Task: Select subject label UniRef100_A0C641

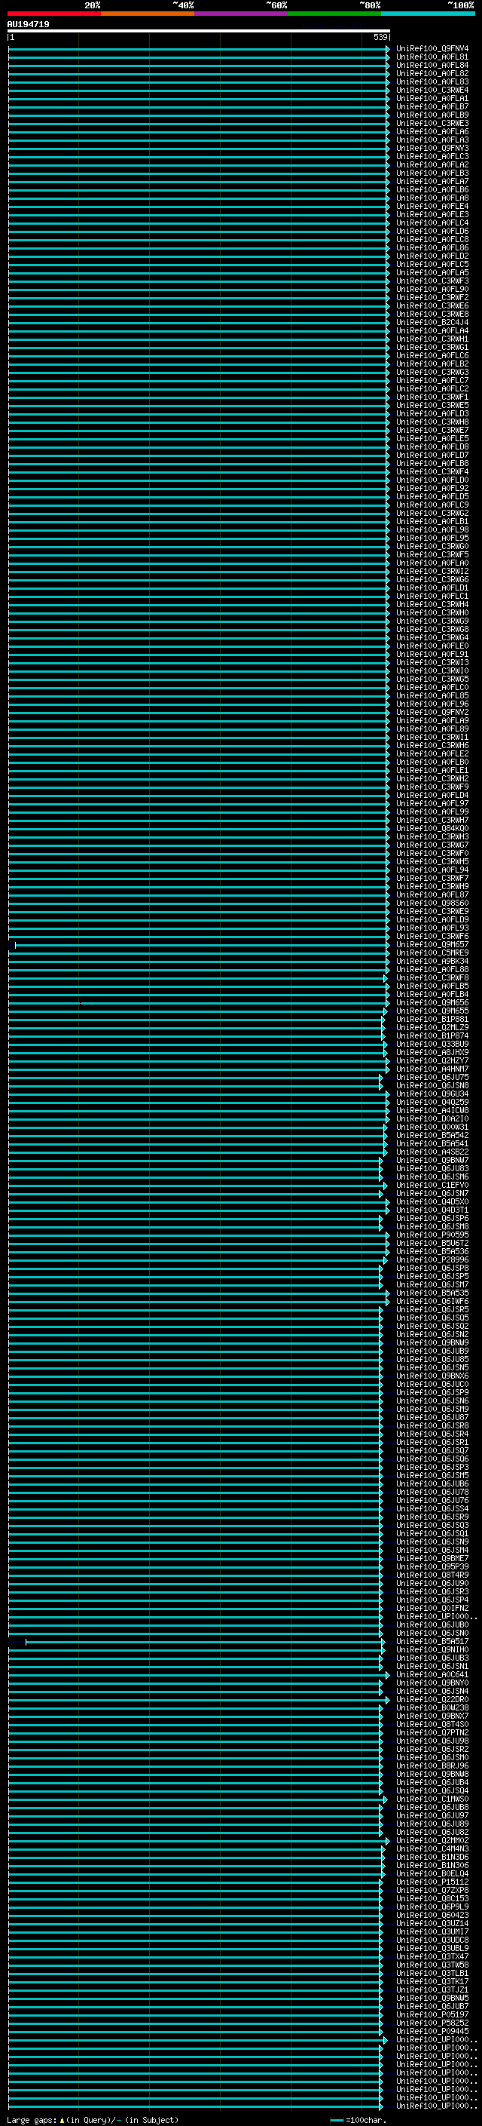Action: [x=432, y=1674]
